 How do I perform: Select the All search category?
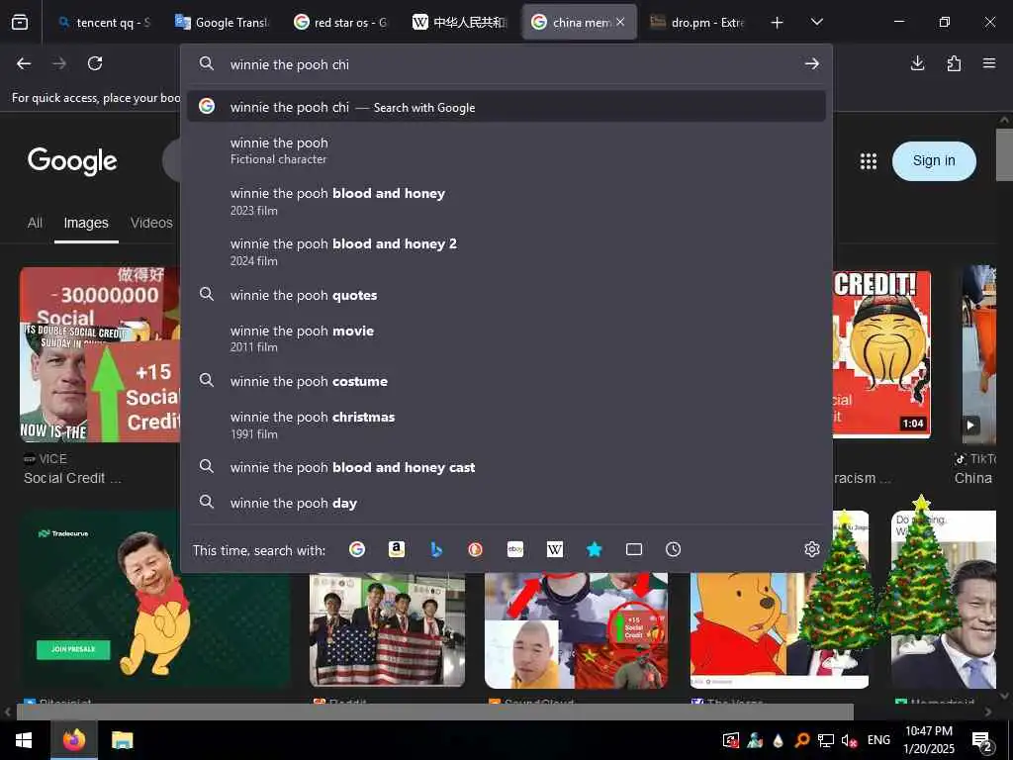[35, 223]
